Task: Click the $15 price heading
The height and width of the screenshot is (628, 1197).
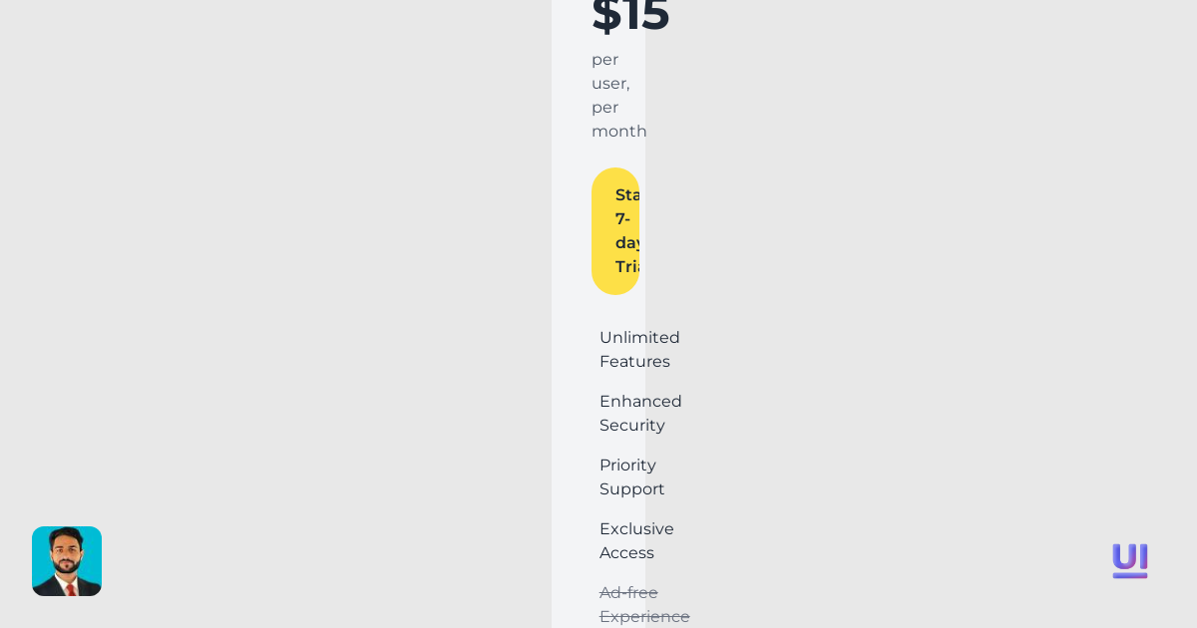Action: (x=630, y=14)
